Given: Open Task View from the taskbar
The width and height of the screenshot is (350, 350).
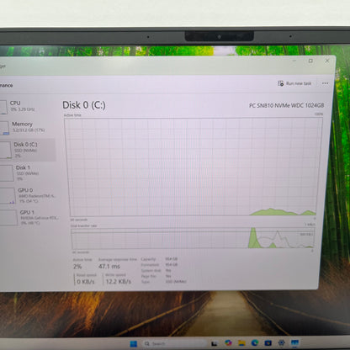Looking at the screenshot, I should [x=215, y=343].
